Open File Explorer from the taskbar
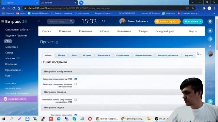The image size is (218, 122). 149,119
